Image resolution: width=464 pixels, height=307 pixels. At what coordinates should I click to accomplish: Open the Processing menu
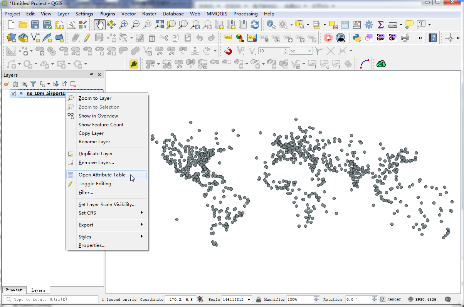(x=245, y=14)
